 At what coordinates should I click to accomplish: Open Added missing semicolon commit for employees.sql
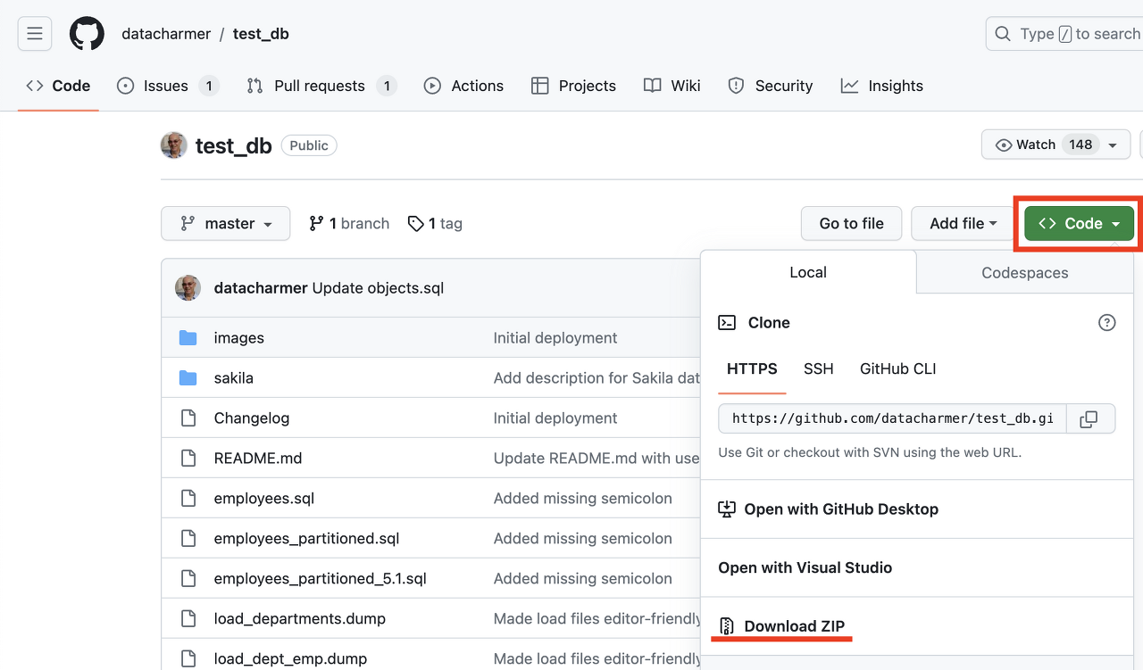[x=583, y=499]
